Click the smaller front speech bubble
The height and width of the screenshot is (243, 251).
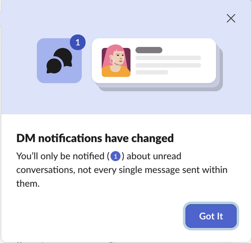(54, 66)
